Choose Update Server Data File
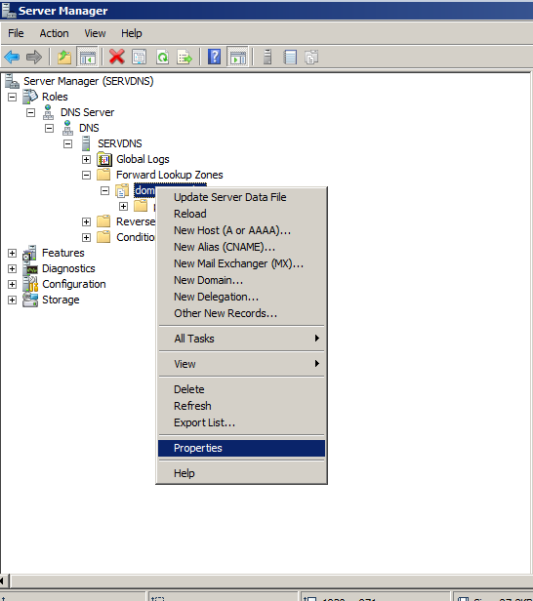 pos(241,197)
